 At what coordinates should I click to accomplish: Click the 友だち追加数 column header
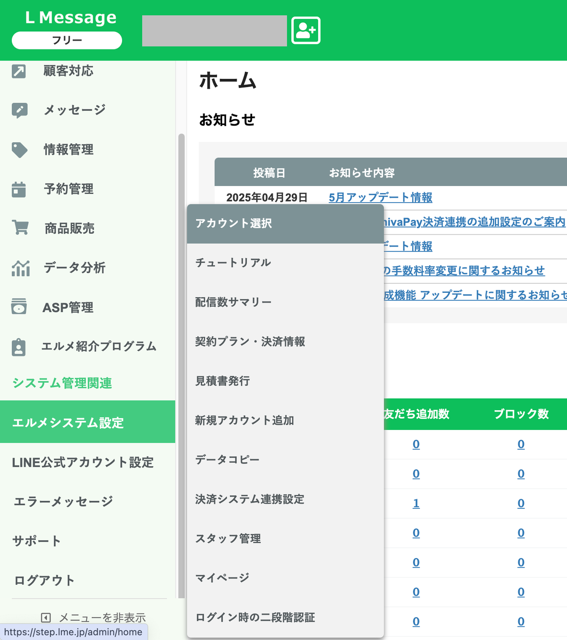(416, 414)
